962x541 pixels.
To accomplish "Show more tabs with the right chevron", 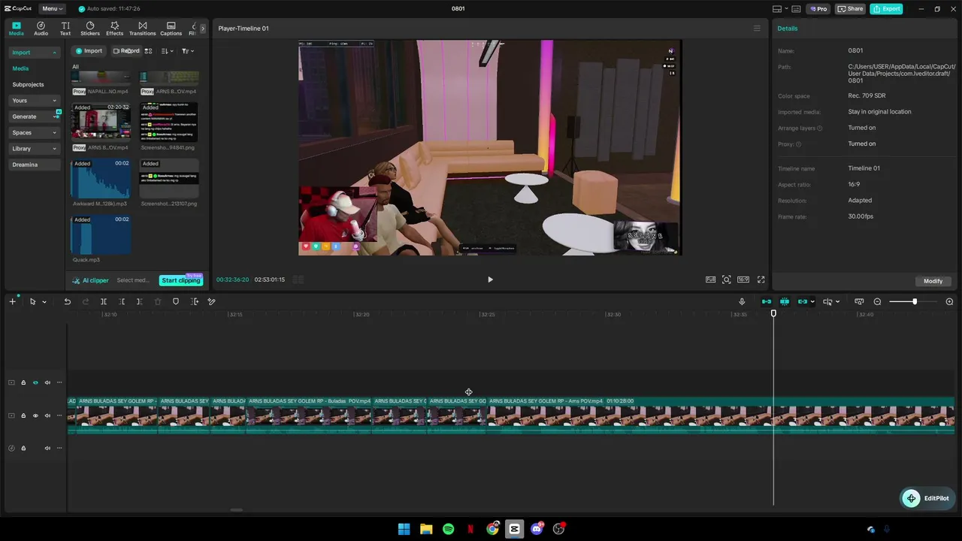I will click(202, 29).
